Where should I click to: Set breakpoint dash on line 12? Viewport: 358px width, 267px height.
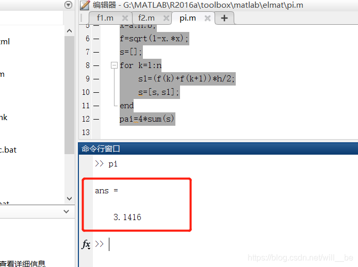96,119
